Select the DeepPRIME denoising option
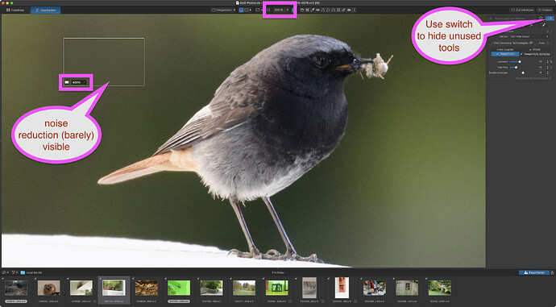The height and width of the screenshot is (307, 556). [505, 54]
